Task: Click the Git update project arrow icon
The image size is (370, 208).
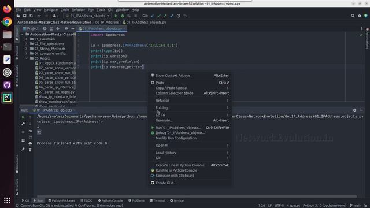Action: tap(152, 16)
